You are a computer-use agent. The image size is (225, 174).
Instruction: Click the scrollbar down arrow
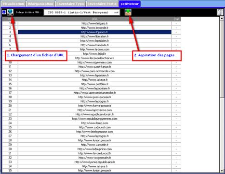(x=222, y=171)
